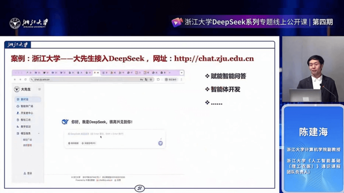Viewport: 344px width, 193px height.
Task: Click 登录 at sidebar bottom
Action: point(28,173)
